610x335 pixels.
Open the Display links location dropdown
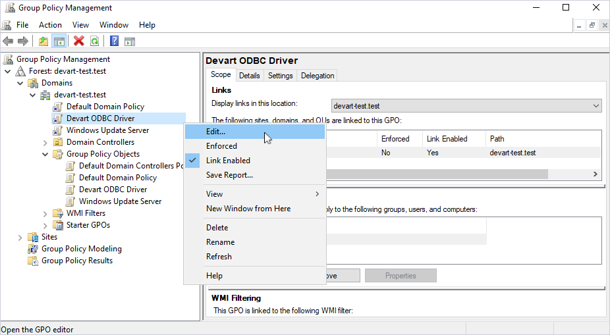(596, 106)
